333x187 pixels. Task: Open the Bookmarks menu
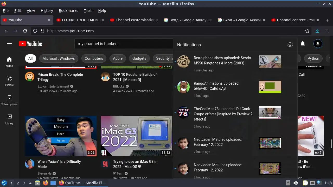tap(68, 11)
